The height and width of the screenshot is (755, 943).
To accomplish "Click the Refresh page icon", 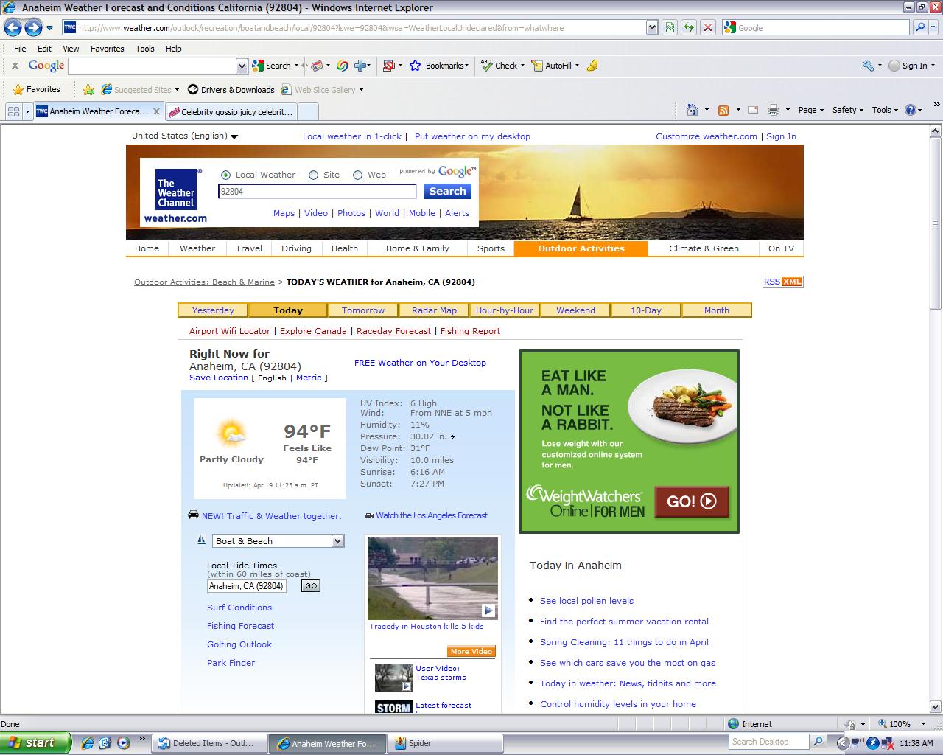I will point(688,27).
